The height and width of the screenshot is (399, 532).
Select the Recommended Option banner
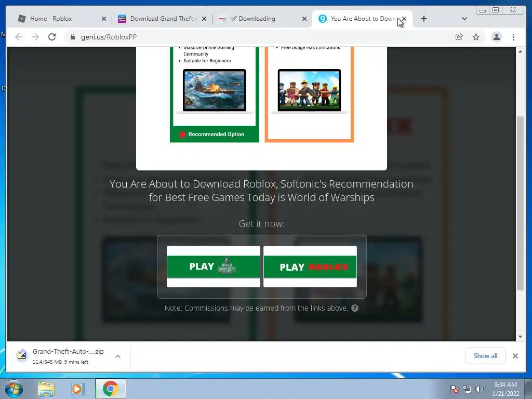click(x=215, y=135)
